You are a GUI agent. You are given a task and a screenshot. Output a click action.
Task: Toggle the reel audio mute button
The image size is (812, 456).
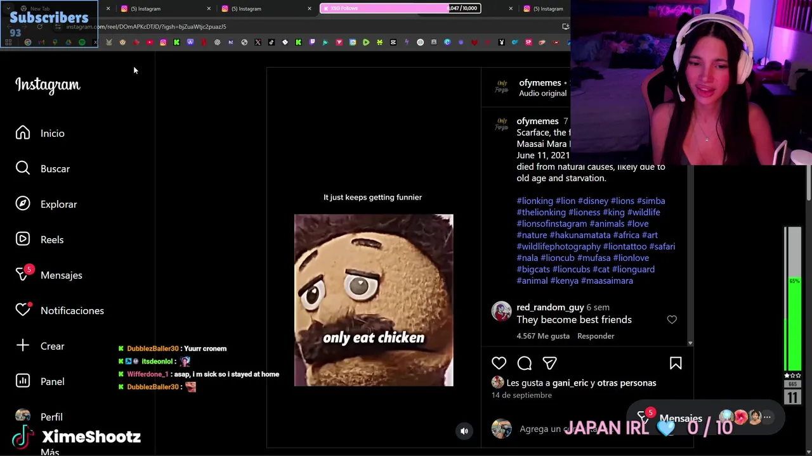[x=464, y=431]
